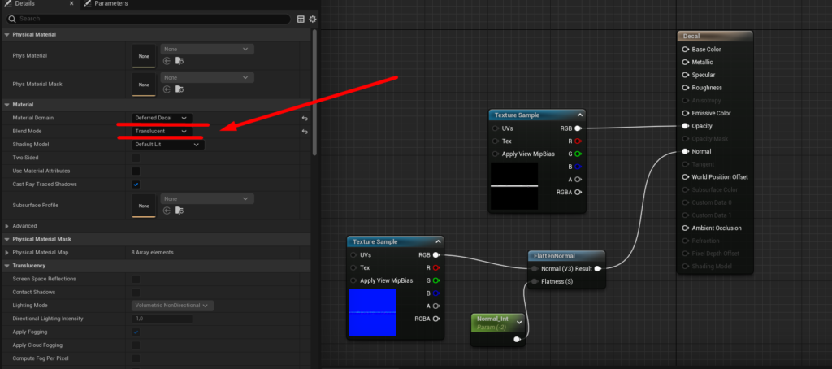Image resolution: width=832 pixels, height=369 pixels.
Task: Click the upper Texture Sample preview thumbnail
Action: click(x=514, y=186)
